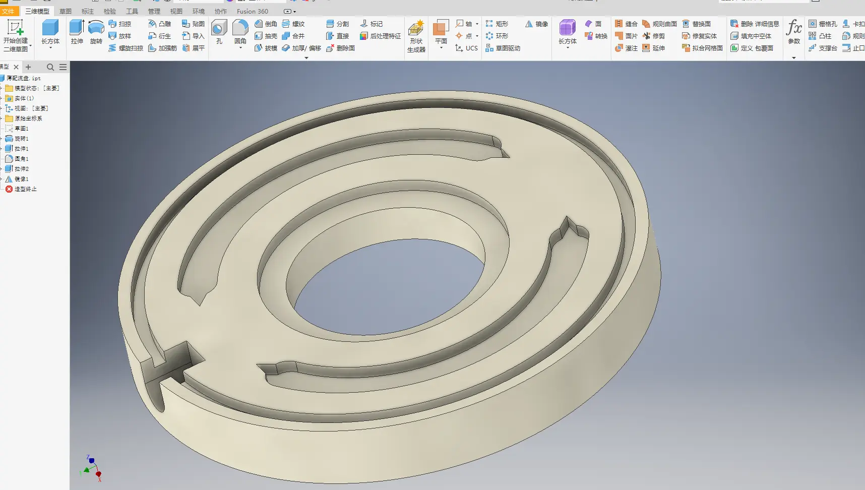Screen dimensions: 865x490
Task: Click the 环形 (Circular pattern) tool
Action: pos(497,36)
